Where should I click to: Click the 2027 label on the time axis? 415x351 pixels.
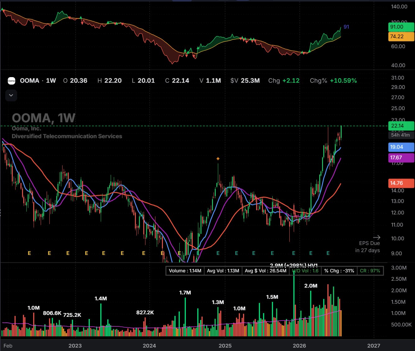pyautogui.click(x=374, y=346)
